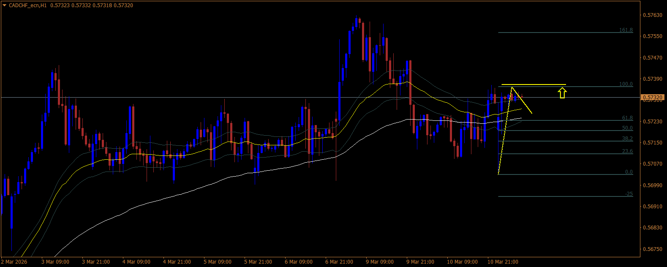Click the 4 Mar 21:00 time label

[177, 262]
